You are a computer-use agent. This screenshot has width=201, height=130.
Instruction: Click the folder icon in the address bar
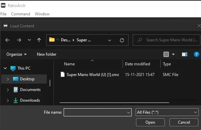[x=52, y=40]
